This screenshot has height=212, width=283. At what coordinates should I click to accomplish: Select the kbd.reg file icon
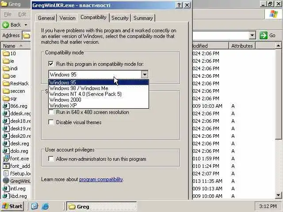6,196
